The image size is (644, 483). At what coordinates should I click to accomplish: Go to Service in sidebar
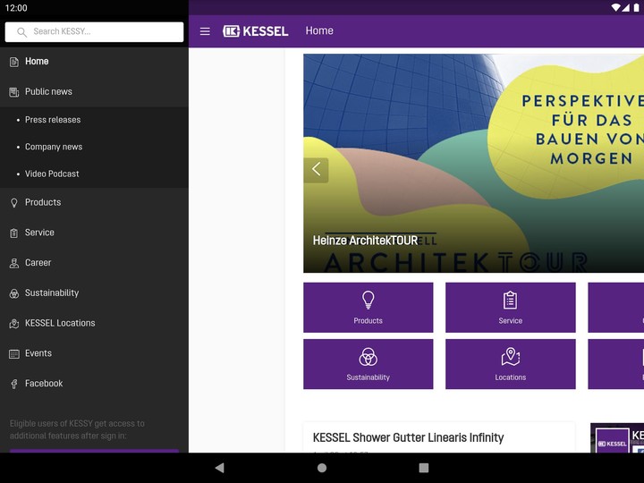pyautogui.click(x=94, y=233)
